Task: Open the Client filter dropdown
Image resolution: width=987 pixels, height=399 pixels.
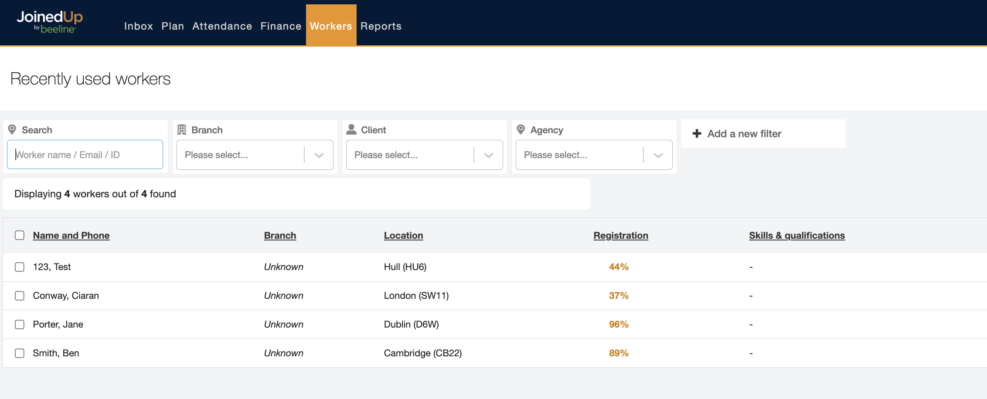Action: click(x=488, y=155)
